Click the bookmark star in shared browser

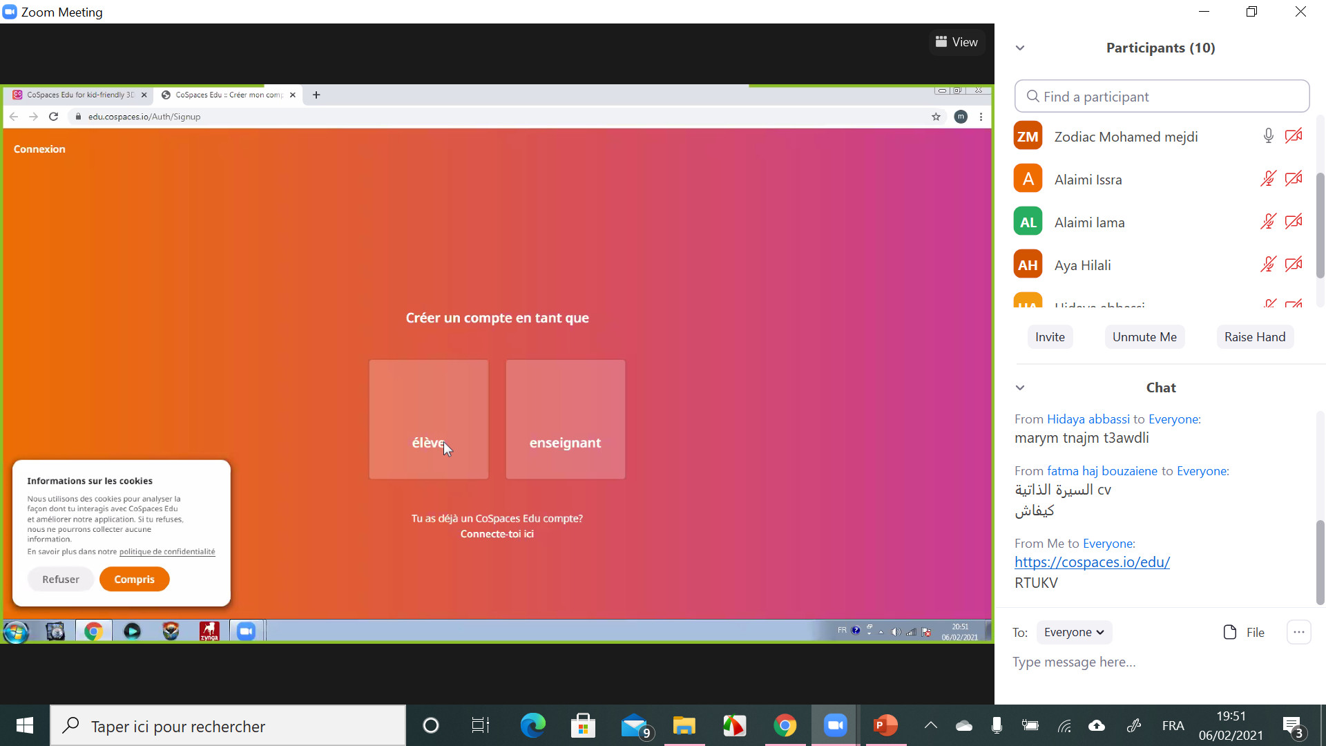pyautogui.click(x=936, y=117)
